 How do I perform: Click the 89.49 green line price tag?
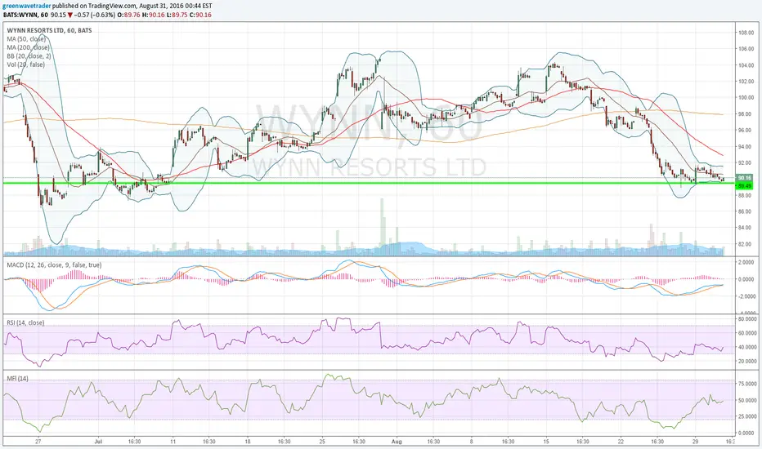click(x=745, y=186)
